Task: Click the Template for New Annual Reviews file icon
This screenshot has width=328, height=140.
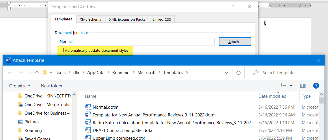Action: (x=88, y=115)
